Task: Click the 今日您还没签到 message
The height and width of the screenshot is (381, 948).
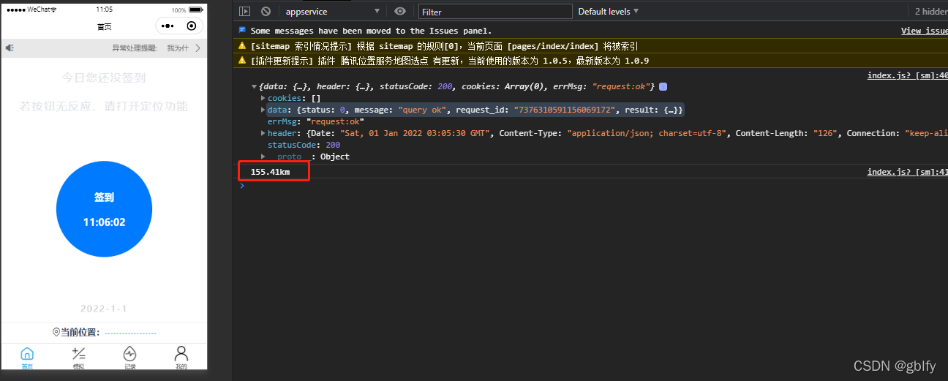Action: click(x=104, y=78)
